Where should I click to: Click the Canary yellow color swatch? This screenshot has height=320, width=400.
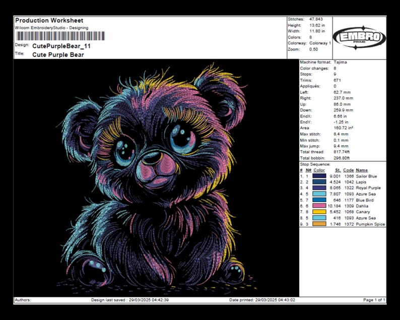tap(319, 212)
